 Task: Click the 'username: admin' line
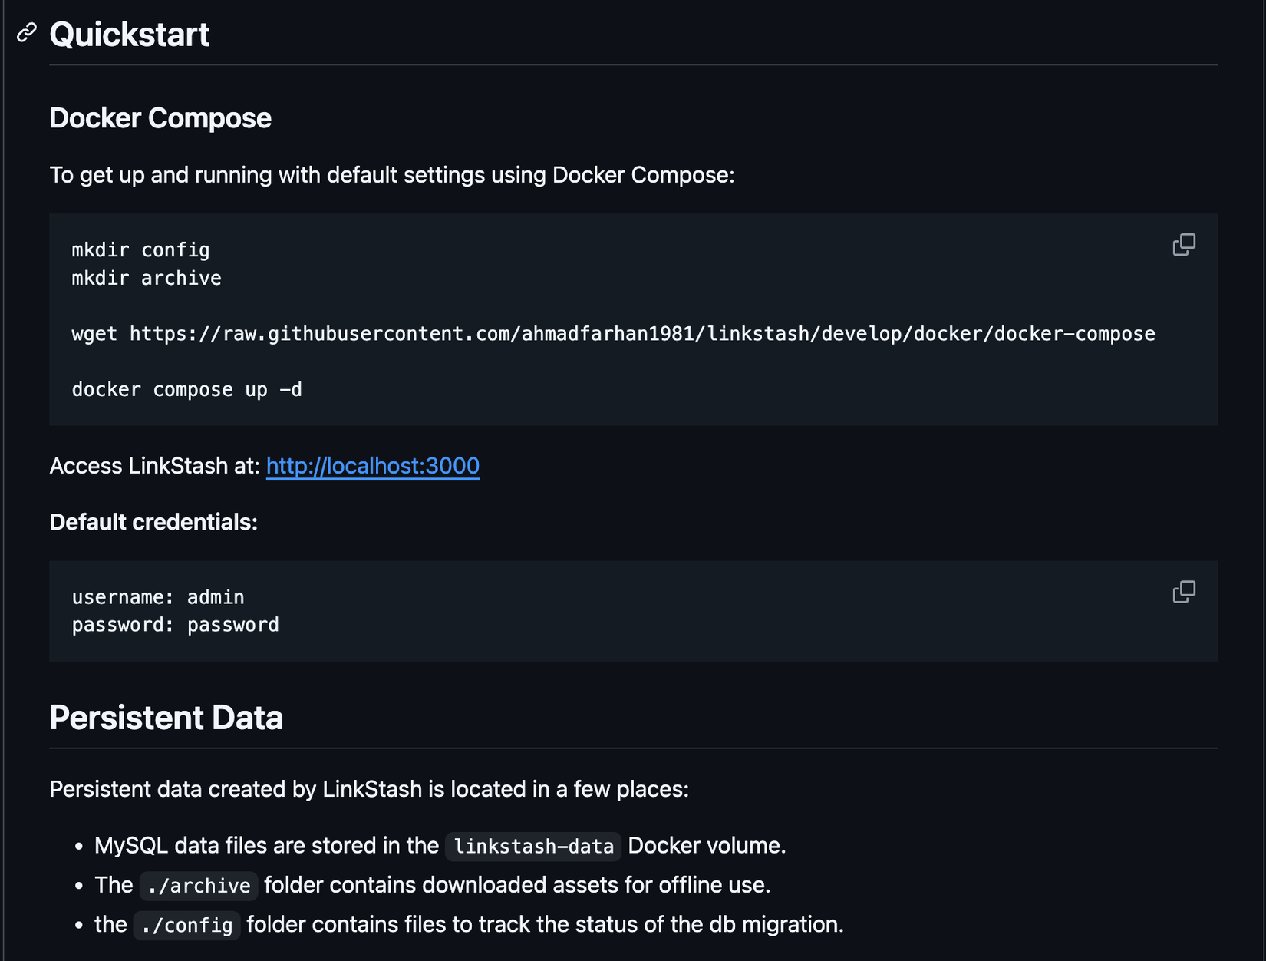click(158, 597)
